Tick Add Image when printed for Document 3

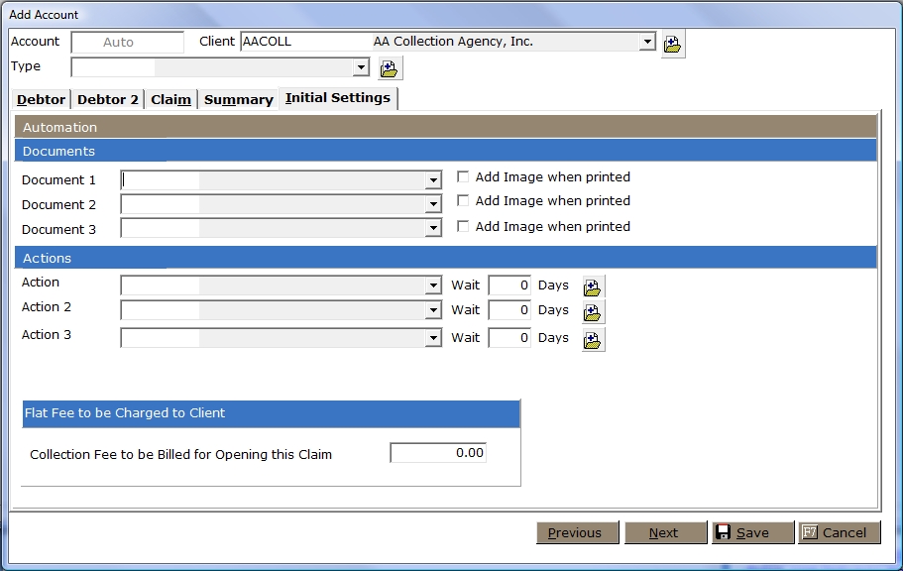click(463, 227)
